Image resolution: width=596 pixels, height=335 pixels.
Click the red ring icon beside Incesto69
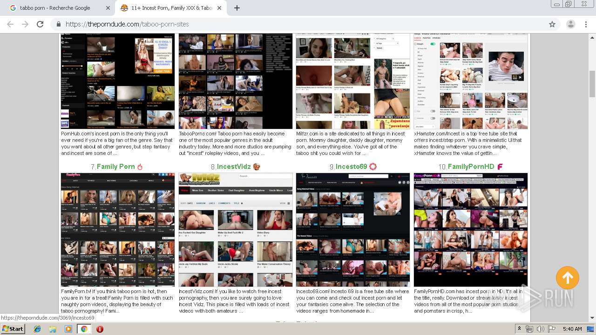point(372,167)
